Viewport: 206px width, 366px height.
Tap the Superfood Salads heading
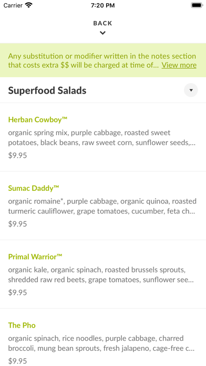(47, 90)
